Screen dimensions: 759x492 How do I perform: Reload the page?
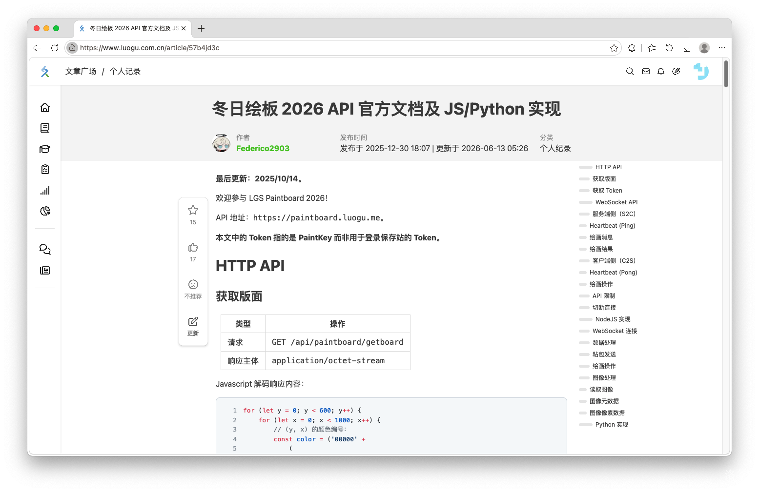point(55,48)
